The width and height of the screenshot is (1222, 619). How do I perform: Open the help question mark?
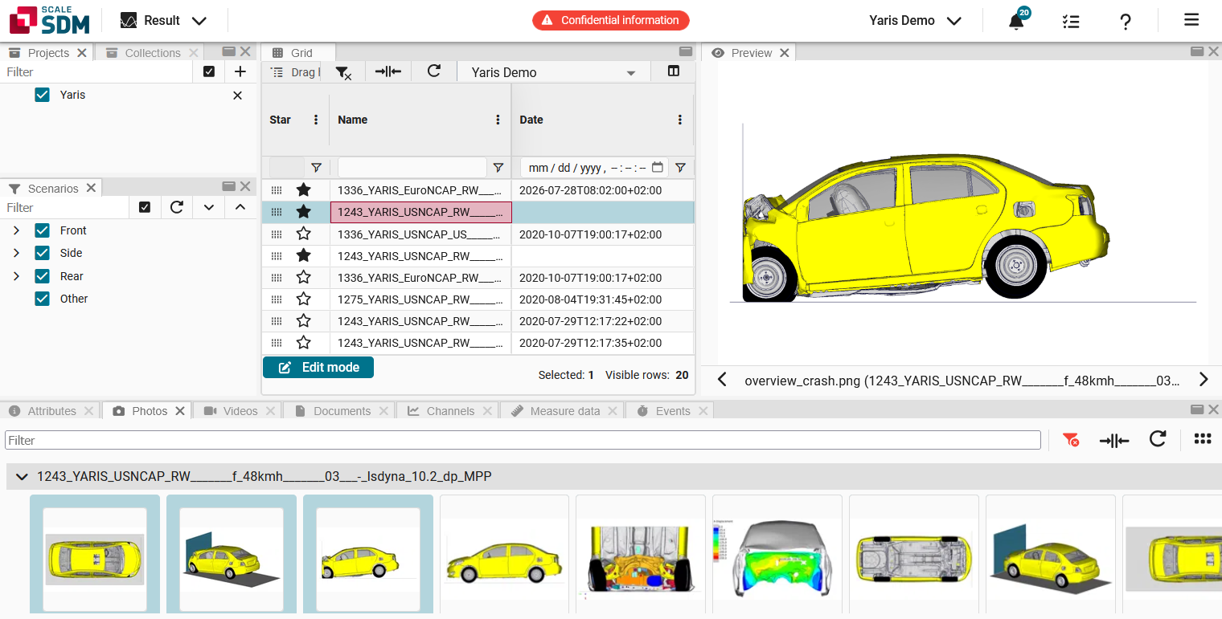pos(1126,21)
